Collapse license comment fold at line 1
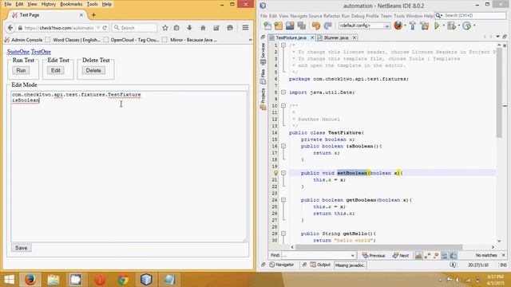The image size is (511, 287). 283,45
